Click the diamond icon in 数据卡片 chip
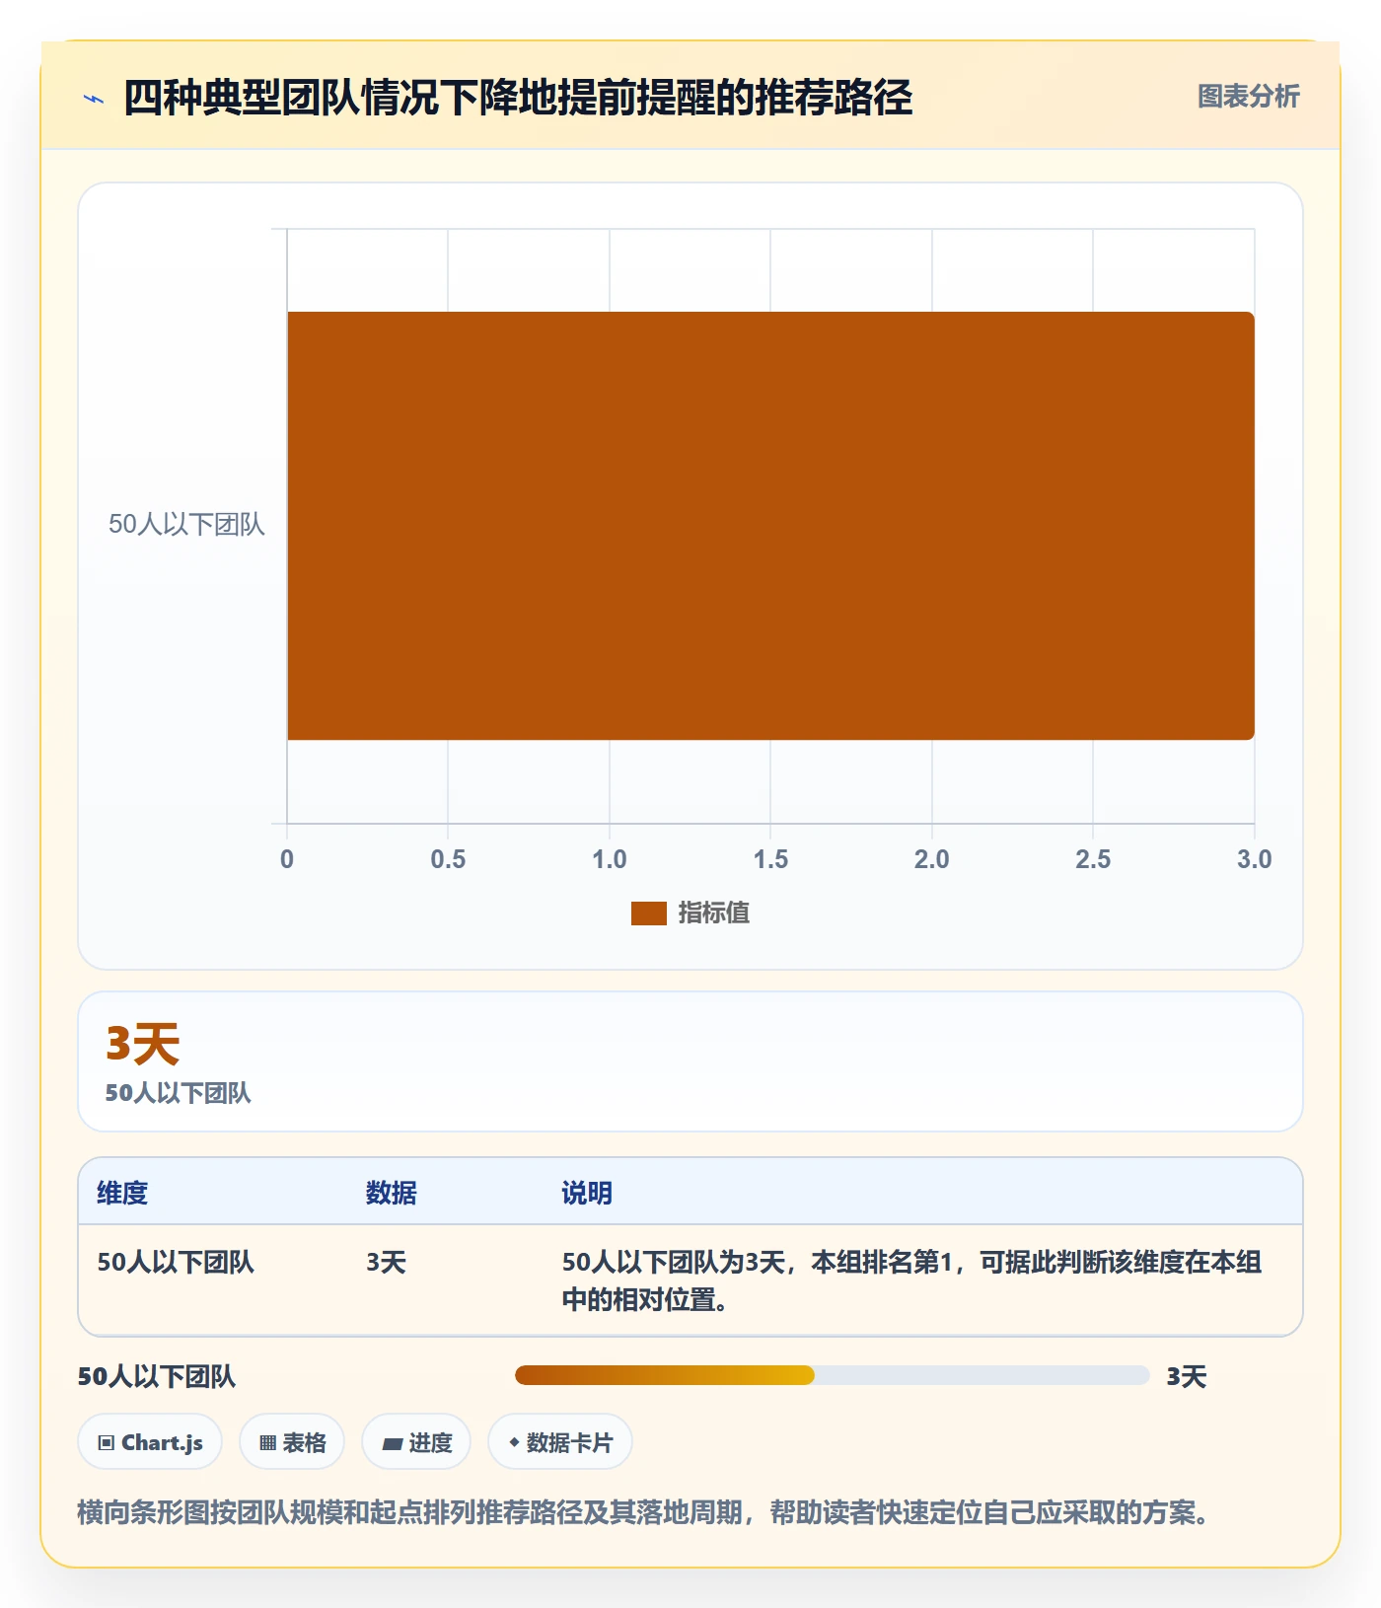This screenshot has width=1381, height=1608. pyautogui.click(x=514, y=1442)
